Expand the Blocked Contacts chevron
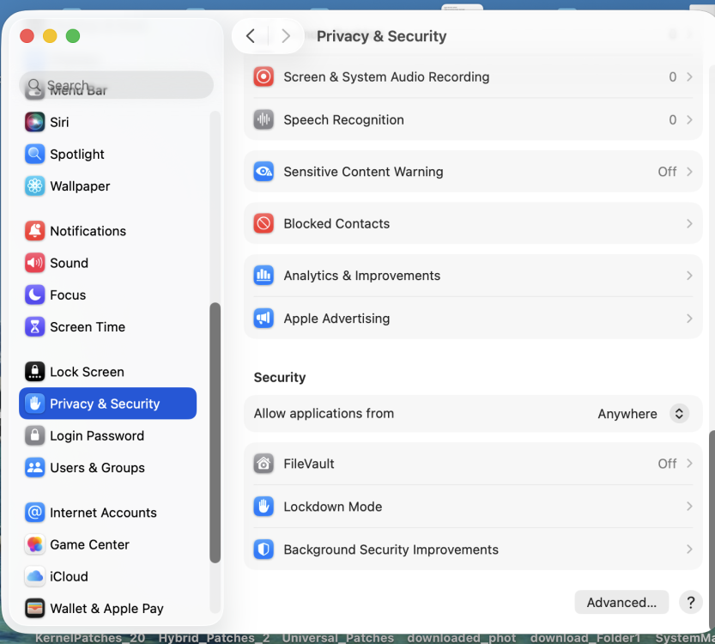Image resolution: width=715 pixels, height=644 pixels. point(689,223)
